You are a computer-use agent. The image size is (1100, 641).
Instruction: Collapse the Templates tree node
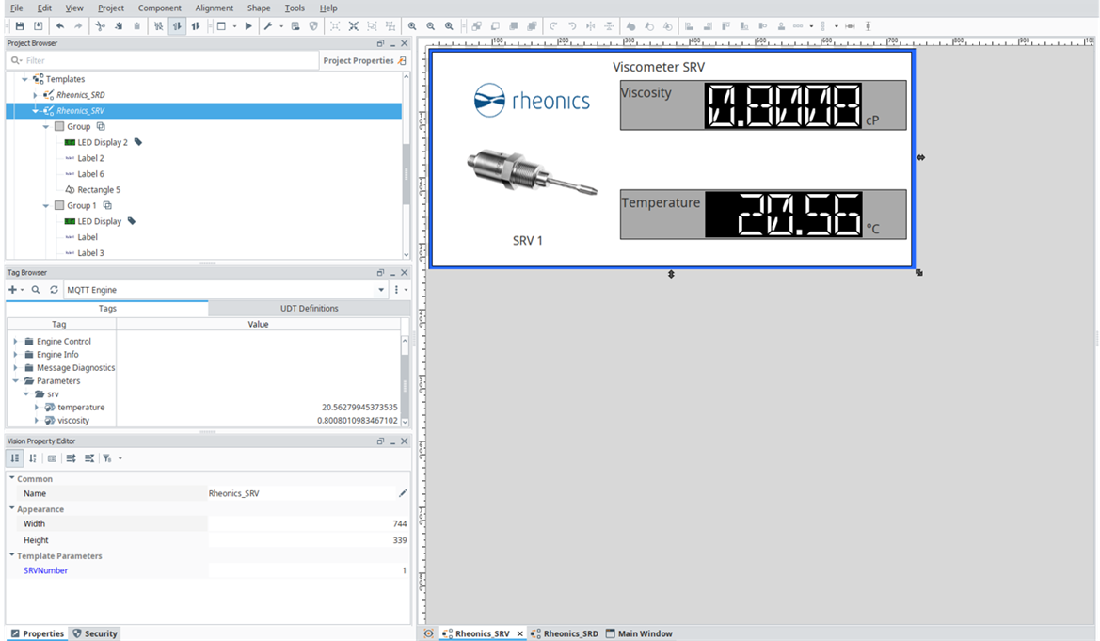(25, 79)
